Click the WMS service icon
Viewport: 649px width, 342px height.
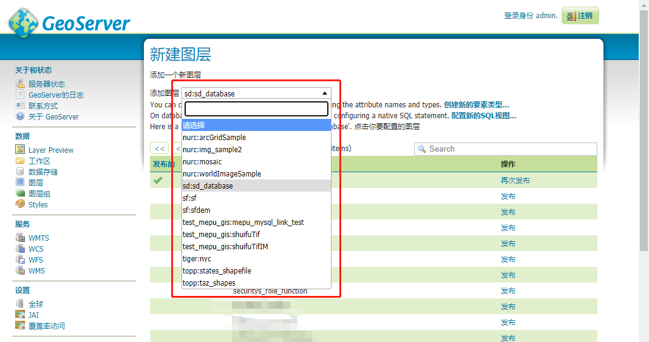[x=20, y=270]
